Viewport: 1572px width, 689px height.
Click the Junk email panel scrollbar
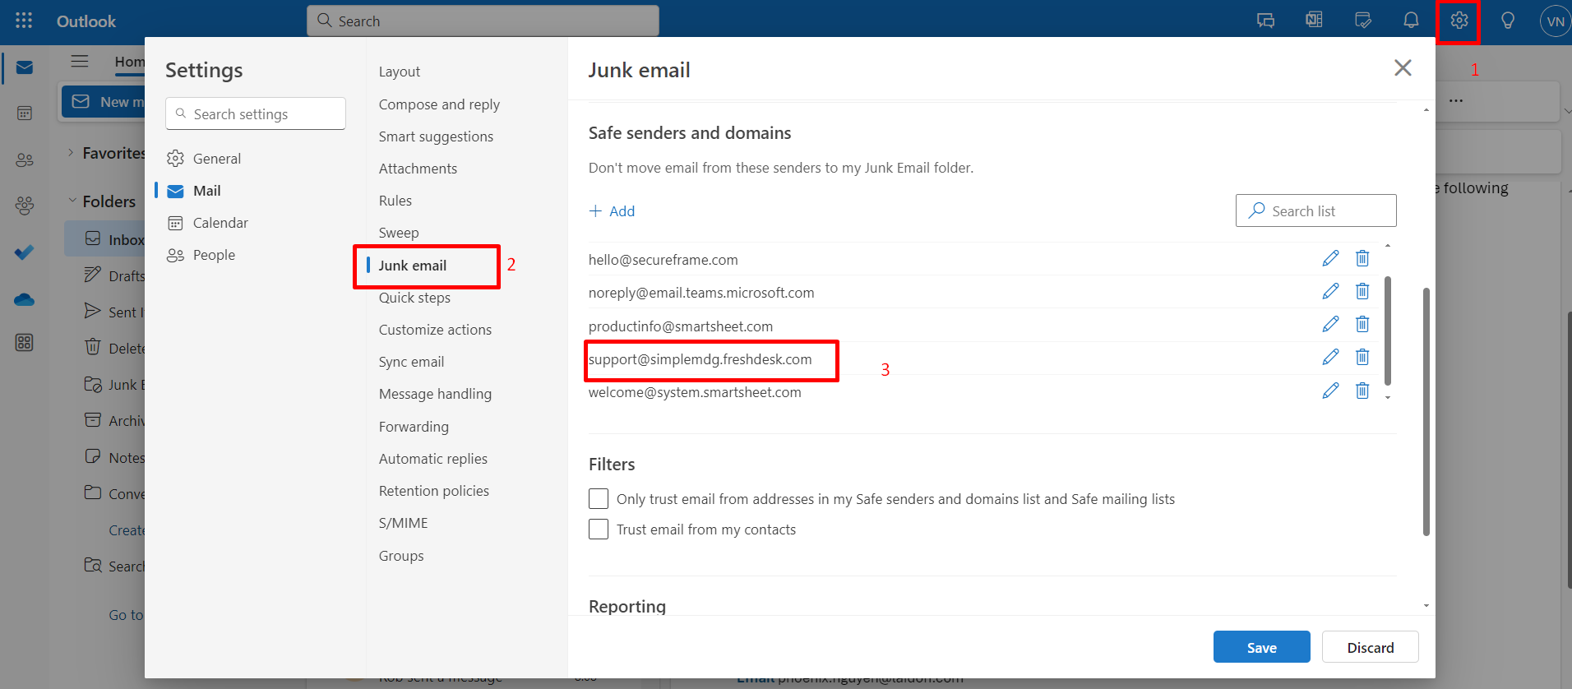click(1426, 411)
